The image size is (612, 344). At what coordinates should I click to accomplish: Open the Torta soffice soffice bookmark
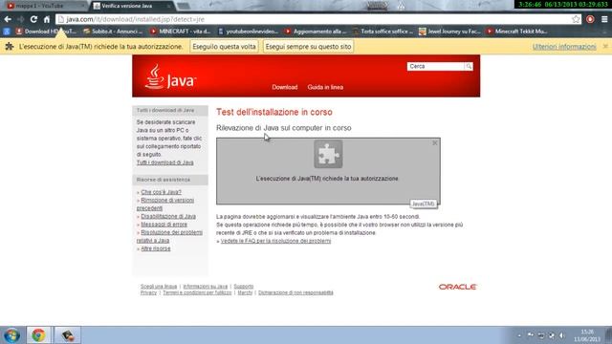pyautogui.click(x=382, y=32)
